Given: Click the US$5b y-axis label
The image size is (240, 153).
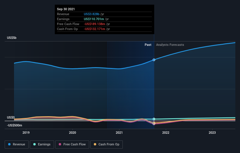Looking at the screenshot, I should coord(12,38).
